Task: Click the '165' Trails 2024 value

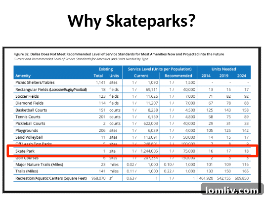Action: (245, 171)
